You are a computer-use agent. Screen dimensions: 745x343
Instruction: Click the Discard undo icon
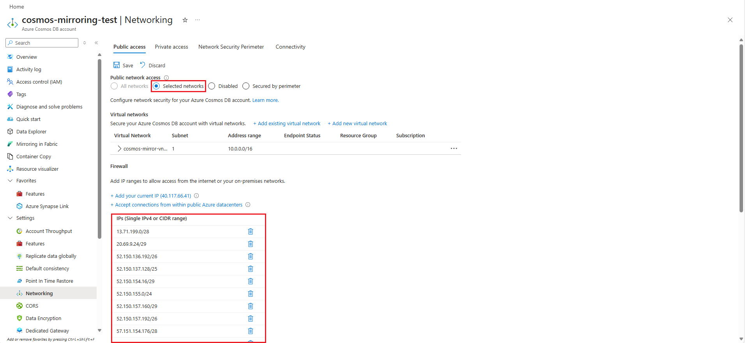tap(143, 65)
